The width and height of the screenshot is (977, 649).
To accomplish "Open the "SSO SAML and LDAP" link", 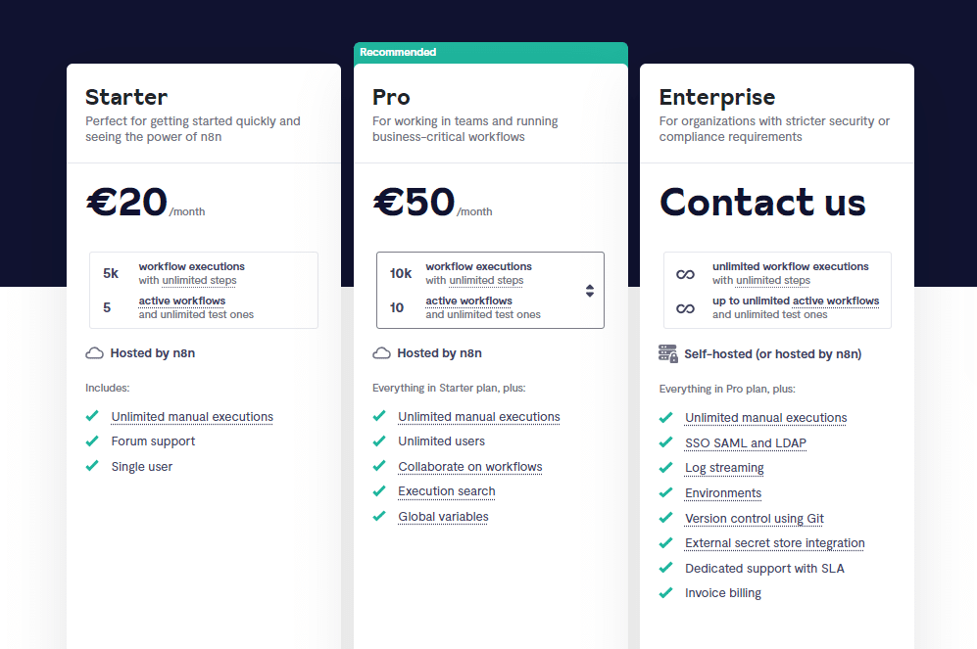I will [x=745, y=442].
